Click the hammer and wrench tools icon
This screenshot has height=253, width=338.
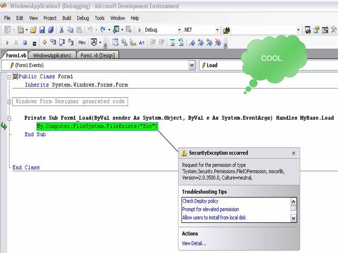pos(333,30)
